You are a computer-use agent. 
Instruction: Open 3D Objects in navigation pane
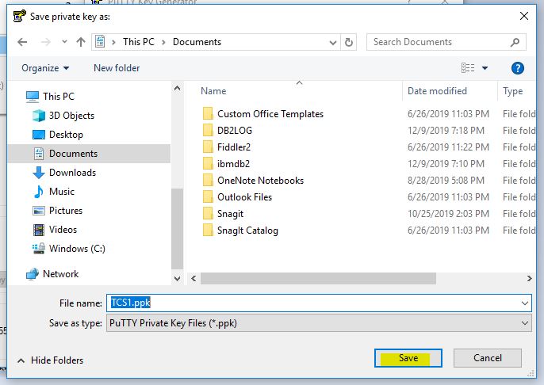(71, 116)
